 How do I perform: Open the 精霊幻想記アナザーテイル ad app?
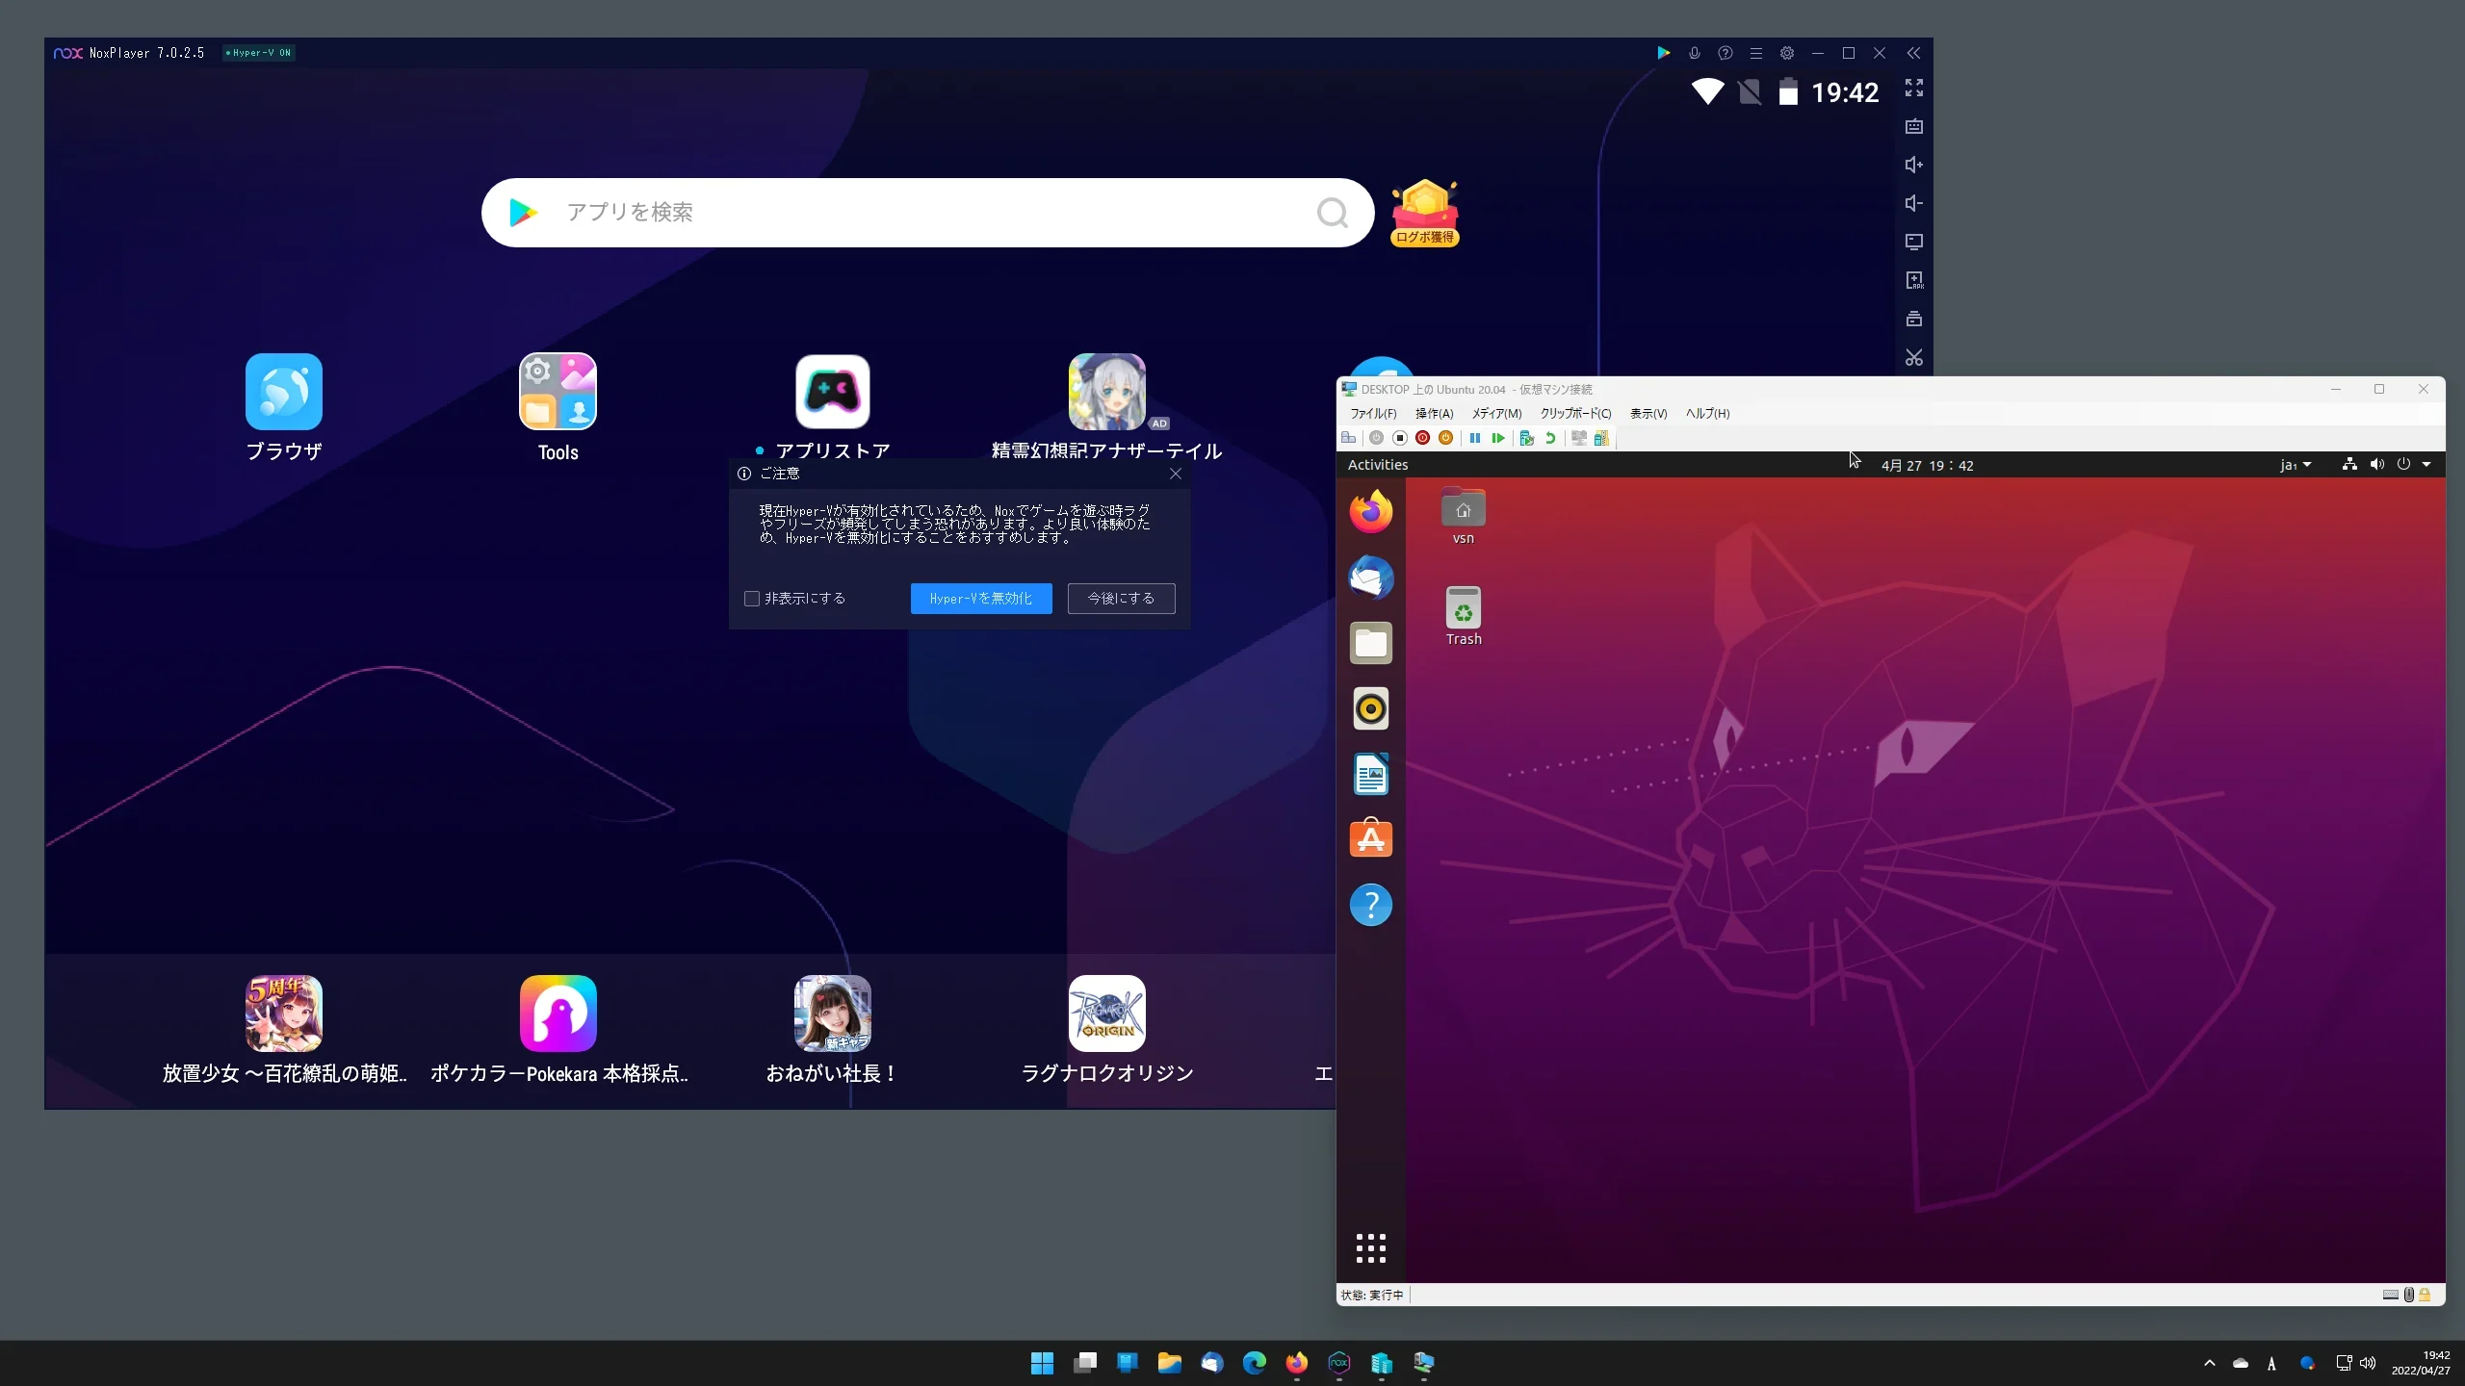[1107, 392]
